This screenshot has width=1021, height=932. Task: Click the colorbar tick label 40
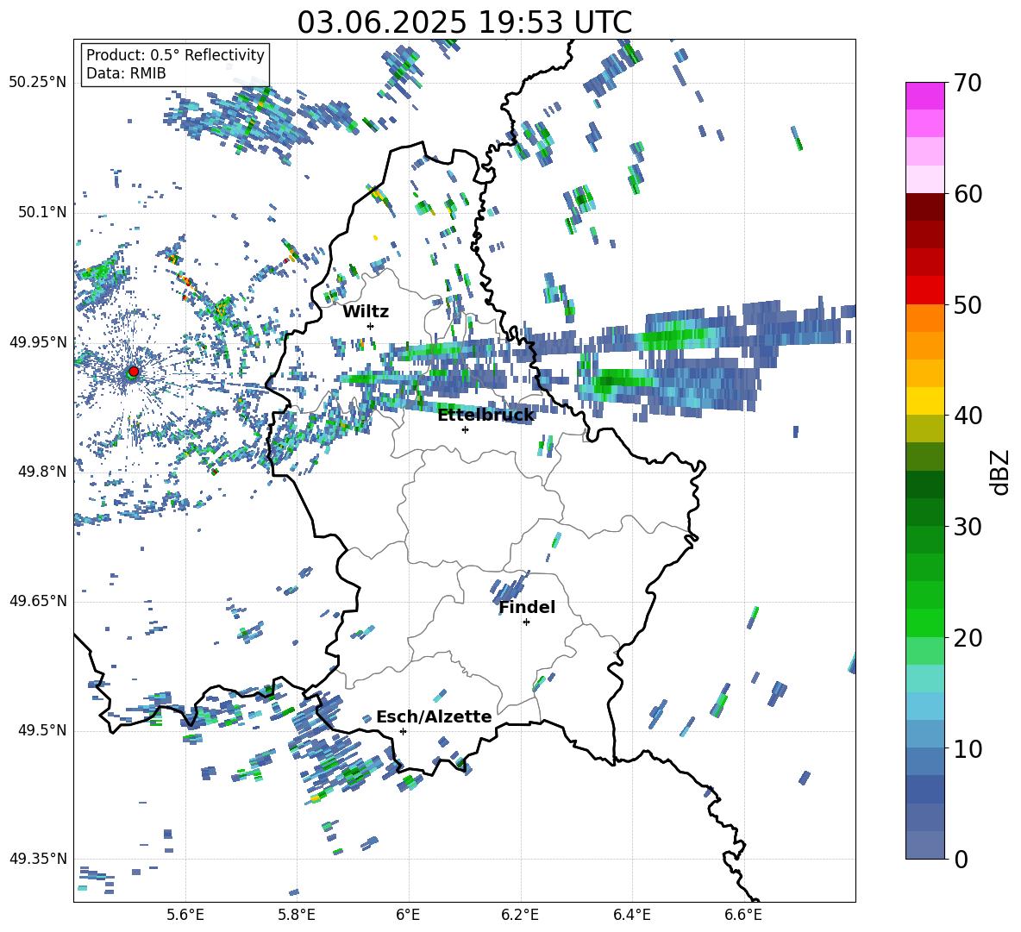968,416
